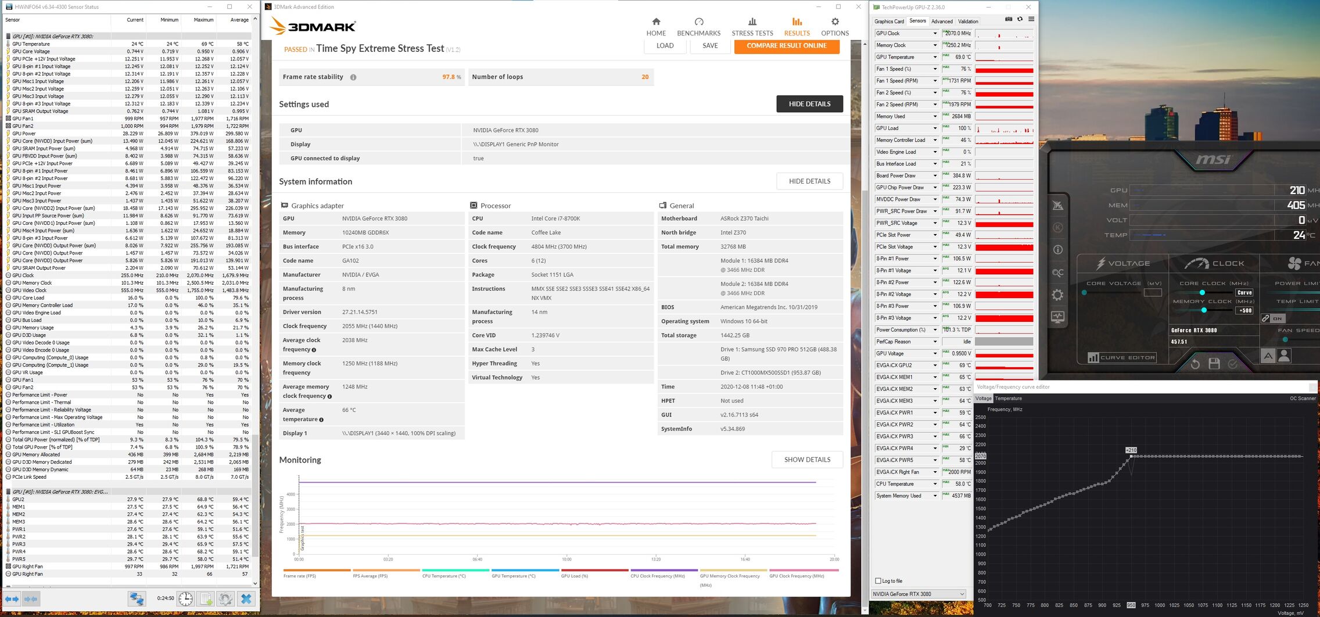This screenshot has width=1320, height=617.
Task: Open HWiNFO remote network monitors button
Action: tap(137, 598)
